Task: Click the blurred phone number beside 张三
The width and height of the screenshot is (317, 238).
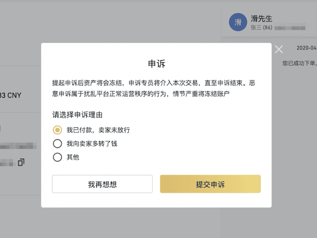Action: [290, 28]
